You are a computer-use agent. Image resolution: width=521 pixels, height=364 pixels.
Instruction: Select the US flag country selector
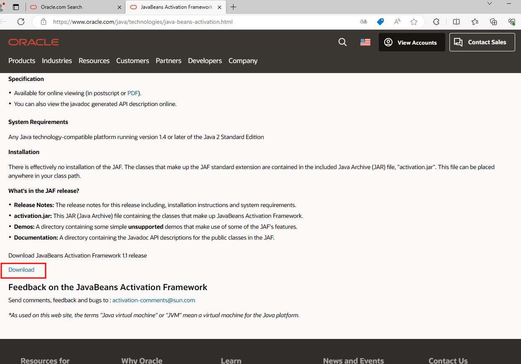click(x=365, y=42)
